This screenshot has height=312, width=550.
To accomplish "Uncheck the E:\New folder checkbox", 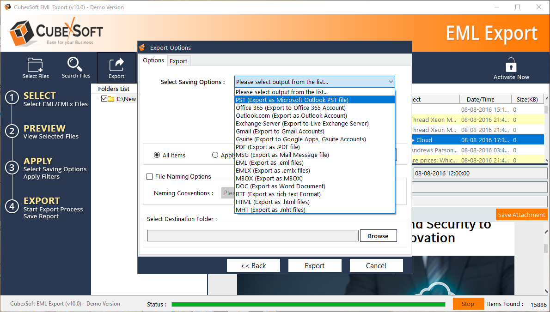I will click(x=104, y=99).
